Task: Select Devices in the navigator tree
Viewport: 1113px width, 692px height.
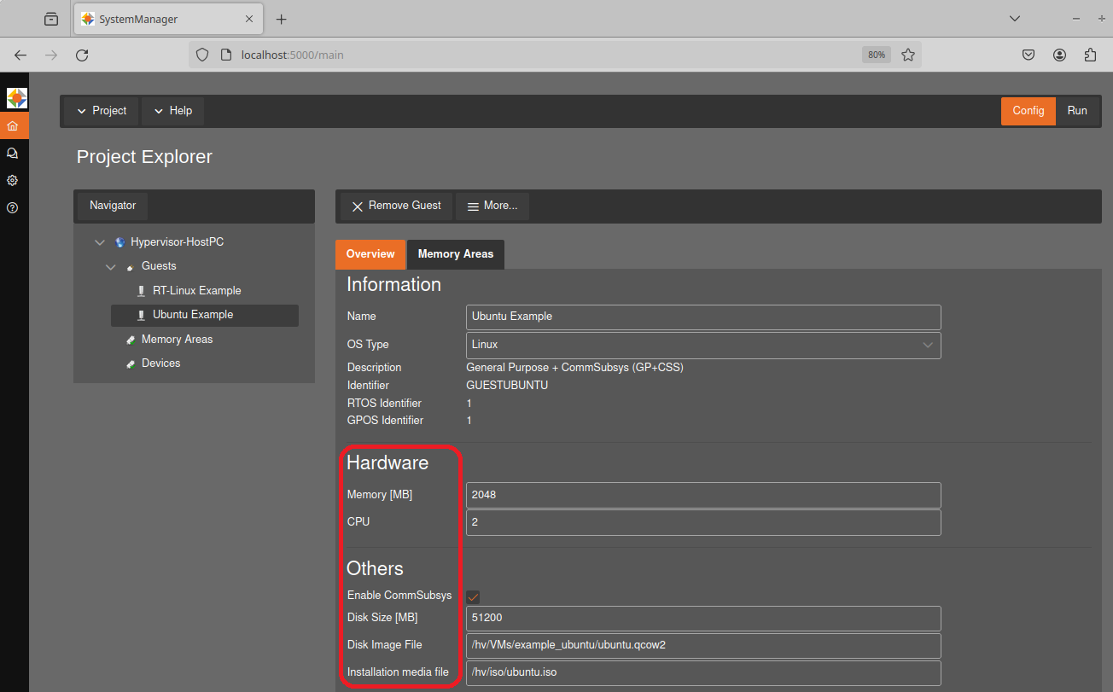Action: point(160,363)
